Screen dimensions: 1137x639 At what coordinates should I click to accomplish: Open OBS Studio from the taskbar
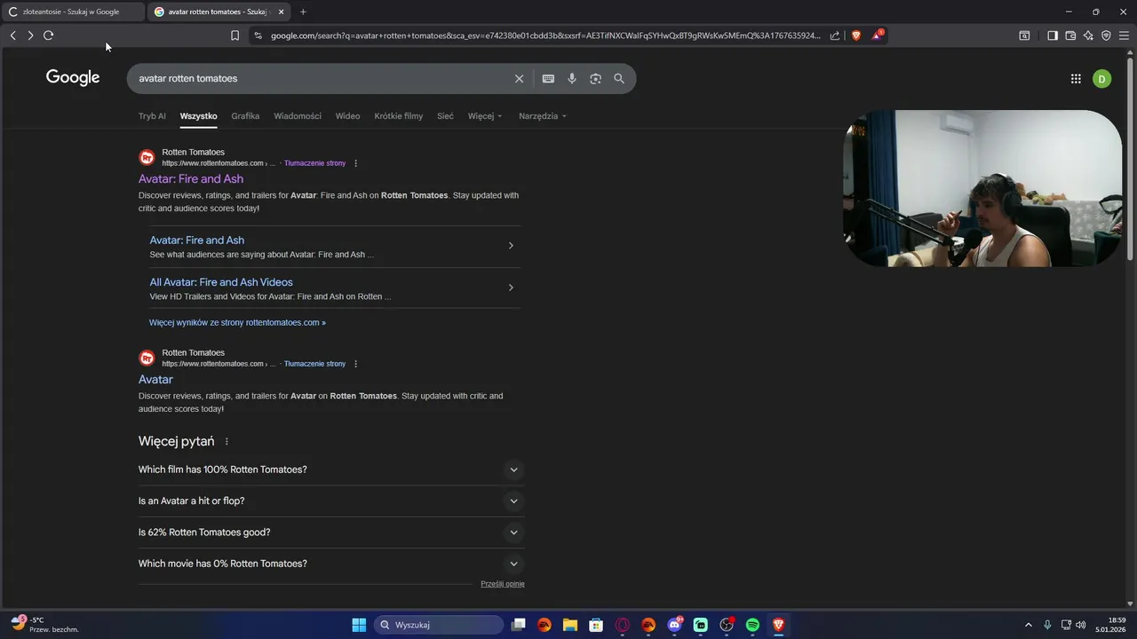click(x=727, y=625)
